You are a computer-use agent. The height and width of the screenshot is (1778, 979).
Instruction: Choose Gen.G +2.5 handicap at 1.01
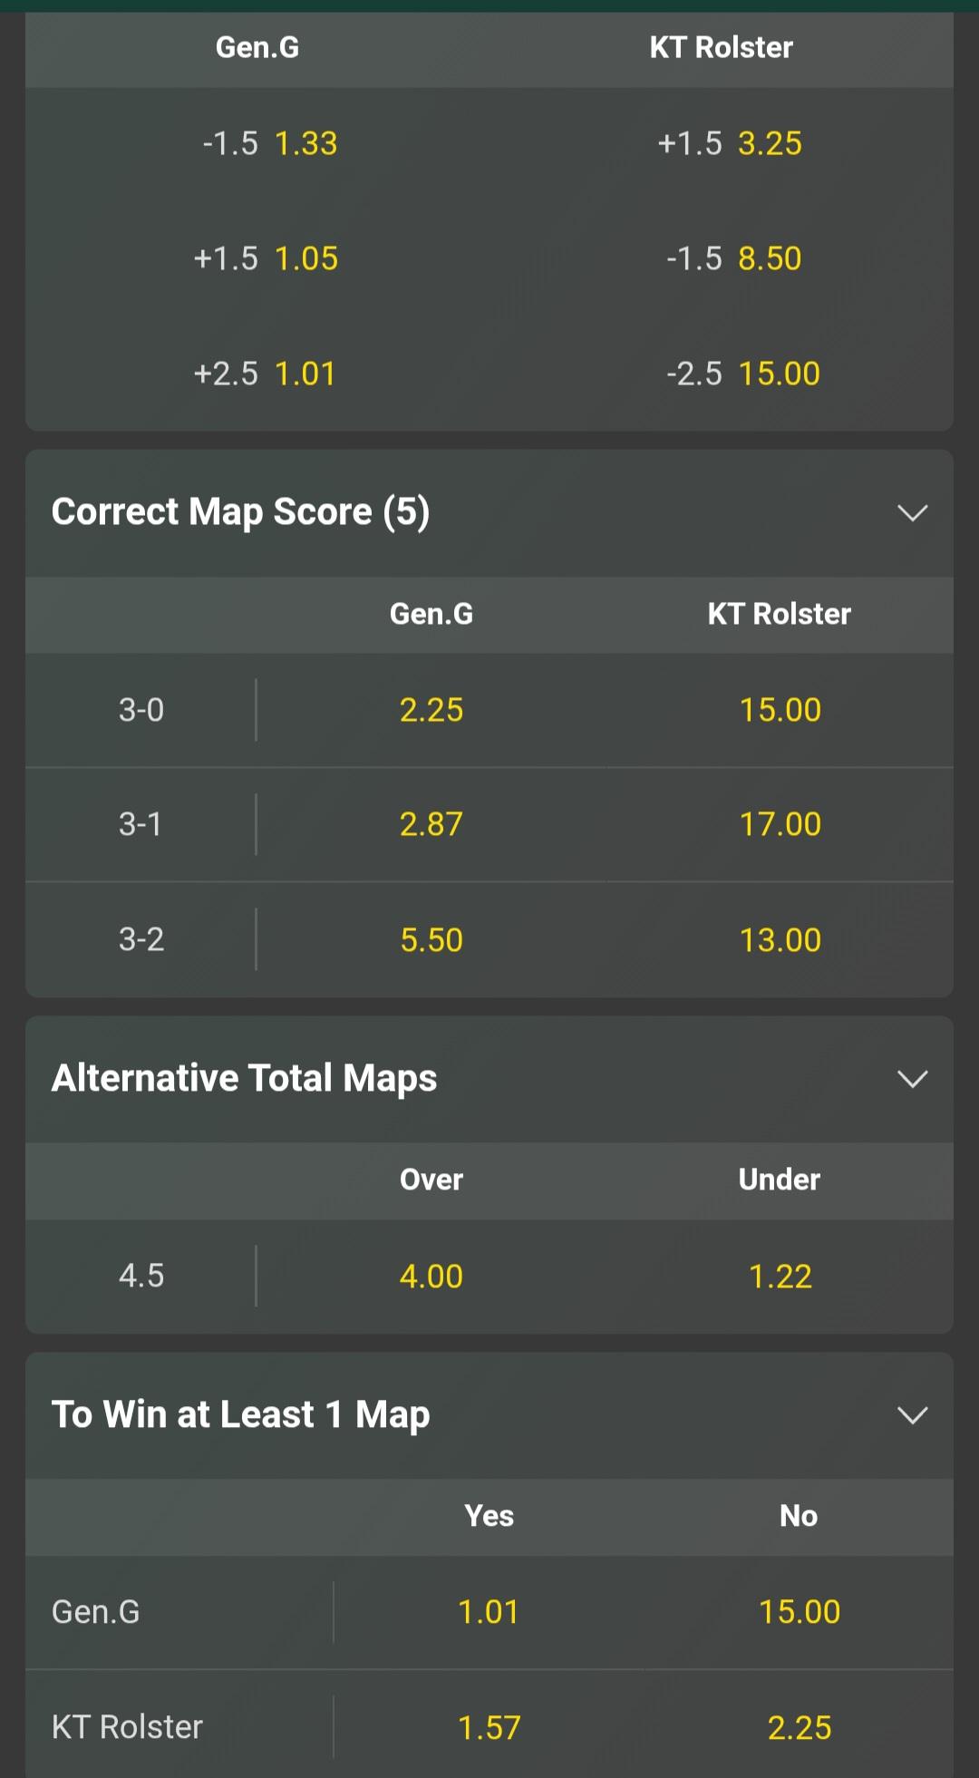click(265, 374)
